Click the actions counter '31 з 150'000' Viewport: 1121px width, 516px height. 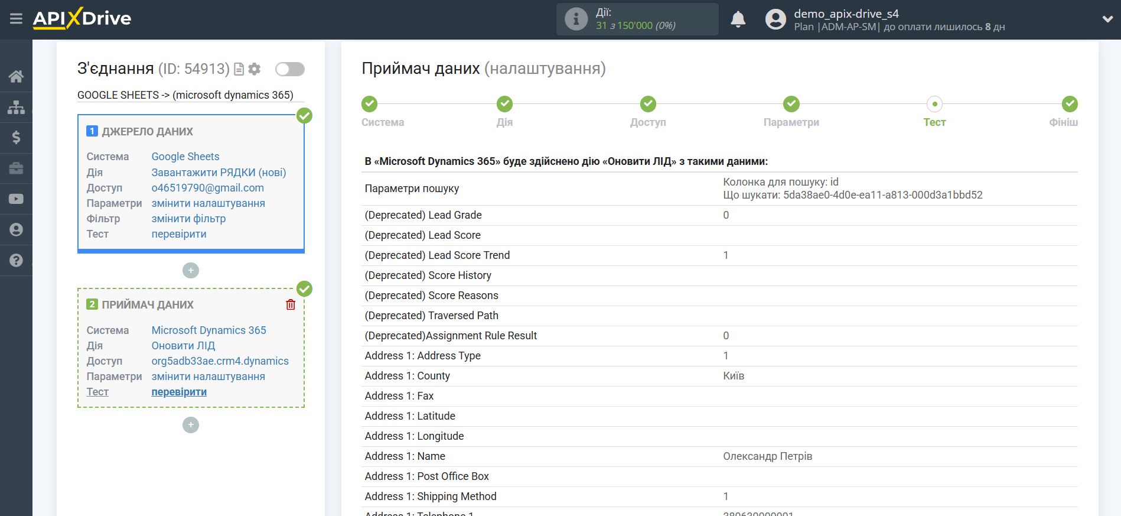(x=624, y=25)
